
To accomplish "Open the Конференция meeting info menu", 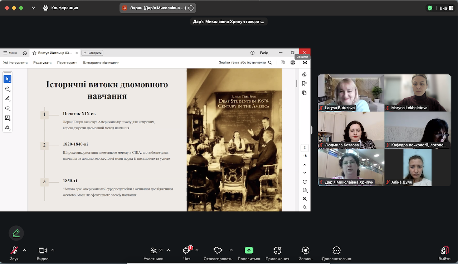I will [60, 8].
